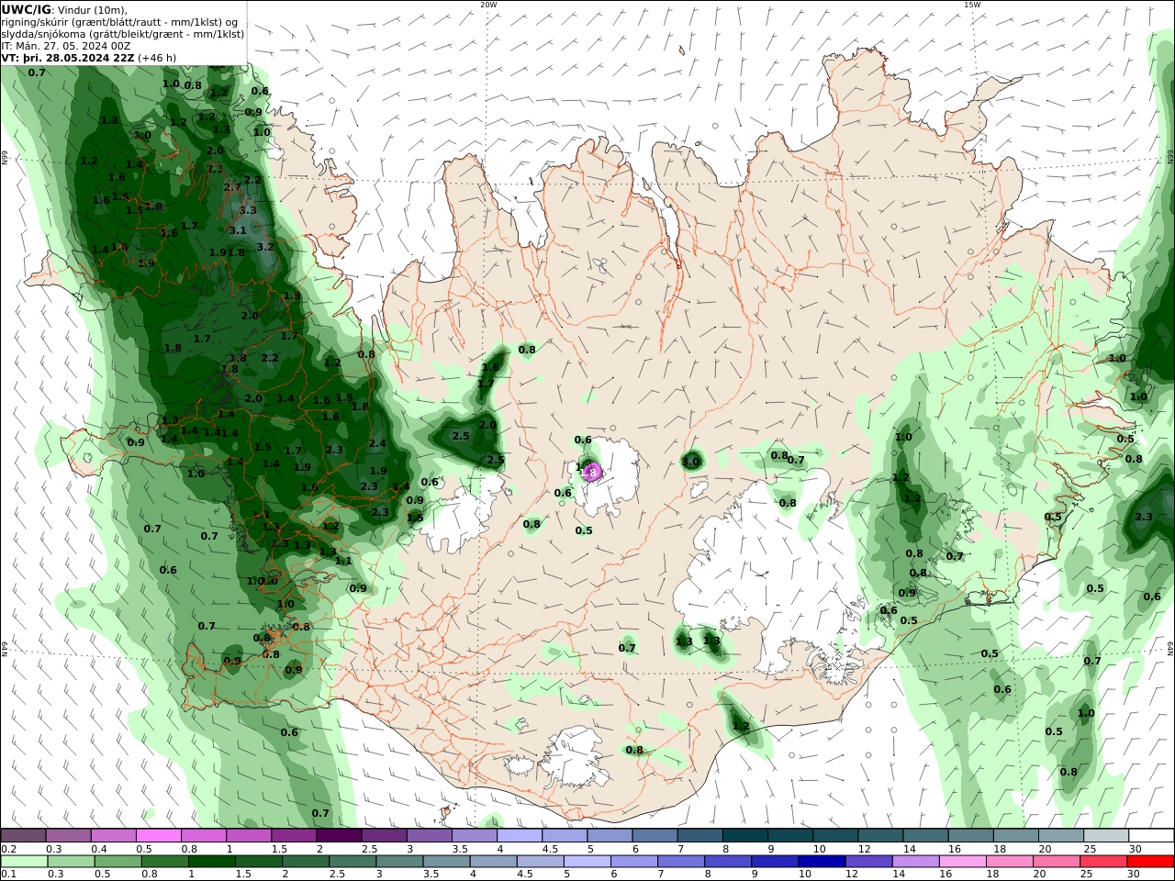
Task: Click the rain legend swatch between 2.5 and 3
Action: 353,862
